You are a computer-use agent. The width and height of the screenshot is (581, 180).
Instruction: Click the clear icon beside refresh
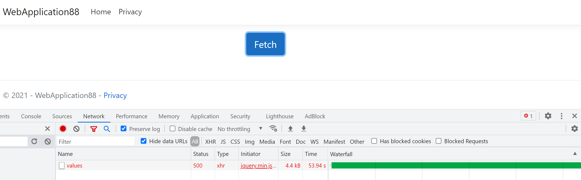tap(48, 141)
